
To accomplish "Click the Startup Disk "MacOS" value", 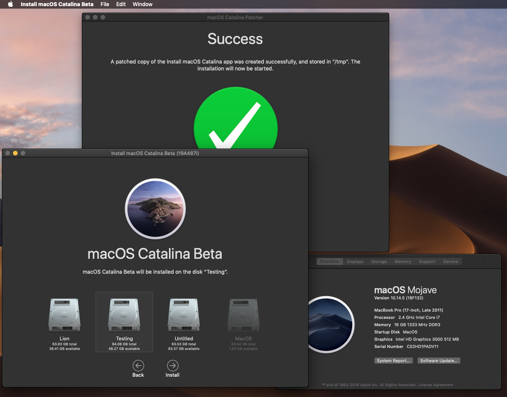I will pos(410,332).
